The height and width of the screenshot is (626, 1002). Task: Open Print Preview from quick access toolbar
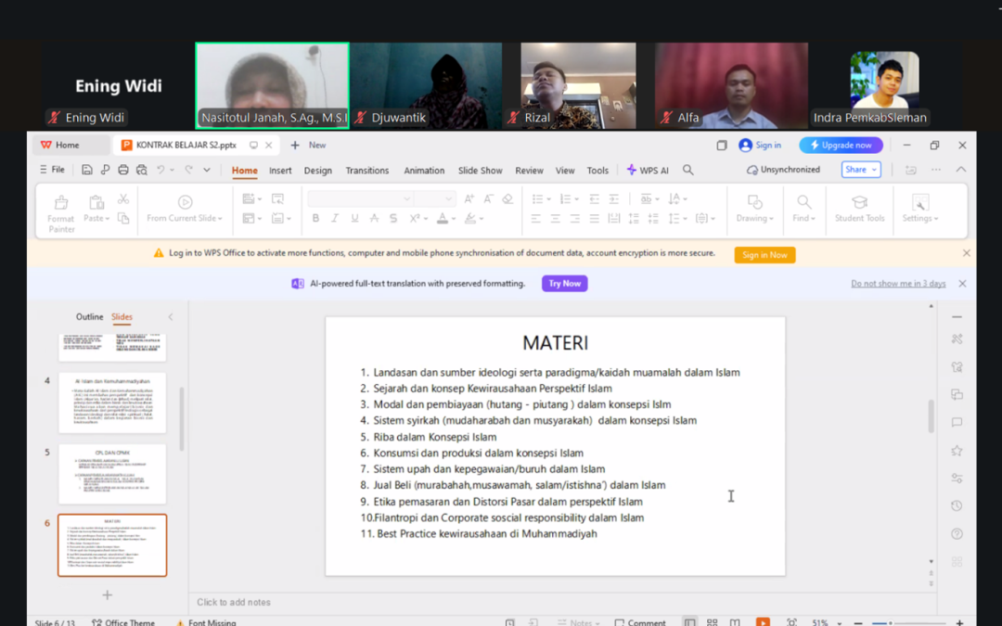tap(142, 170)
